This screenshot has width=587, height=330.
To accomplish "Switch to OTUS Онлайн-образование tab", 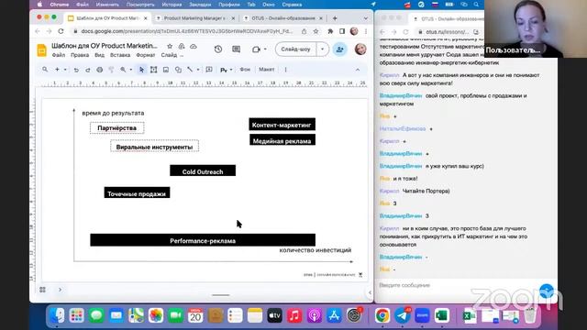I will 283,18.
